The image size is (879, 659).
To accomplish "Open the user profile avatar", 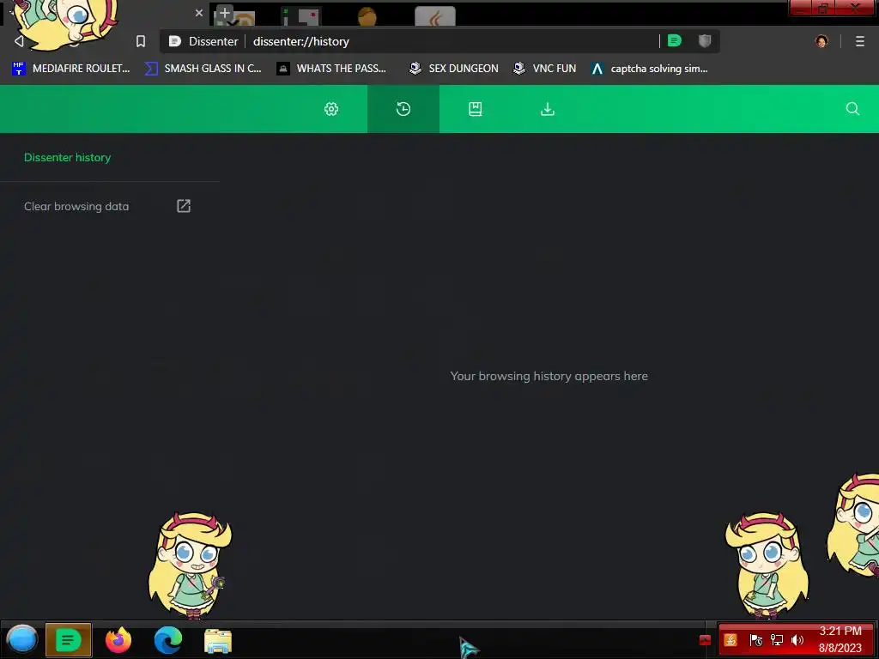I will pyautogui.click(x=821, y=41).
